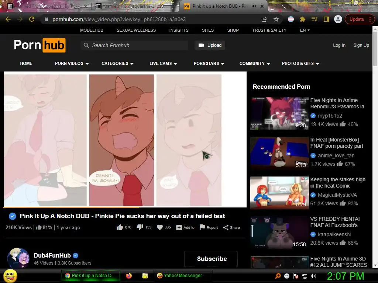Open the SHOP link in the top bar
This screenshot has width=378, height=283.
(233, 30)
